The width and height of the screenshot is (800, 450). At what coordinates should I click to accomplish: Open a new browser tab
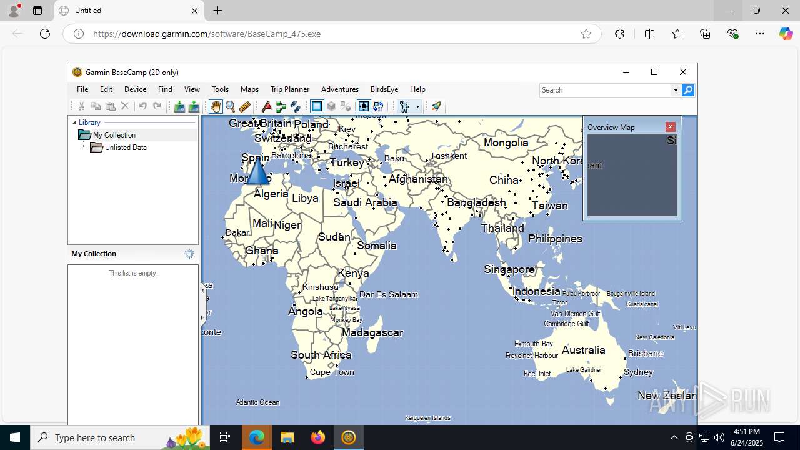(x=217, y=11)
